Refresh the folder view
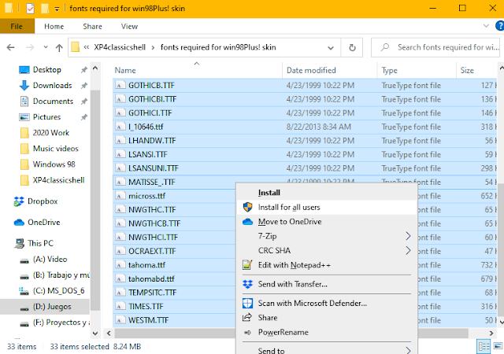504x354 pixels. pos(352,47)
